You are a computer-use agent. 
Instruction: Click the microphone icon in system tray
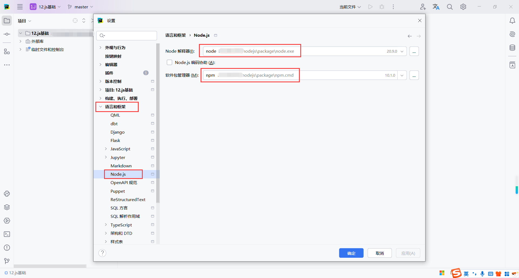click(483, 274)
